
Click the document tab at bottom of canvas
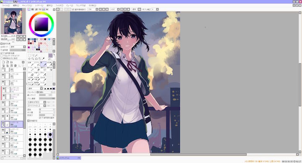click(x=68, y=158)
